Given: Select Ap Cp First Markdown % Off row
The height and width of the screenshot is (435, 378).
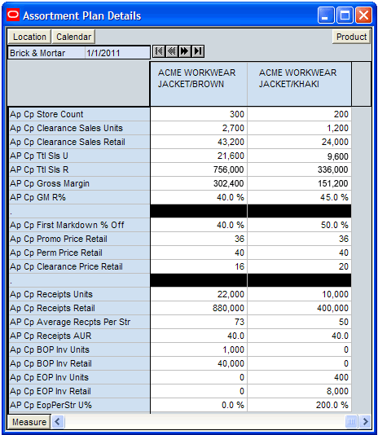Looking at the screenshot, I should (x=79, y=225).
